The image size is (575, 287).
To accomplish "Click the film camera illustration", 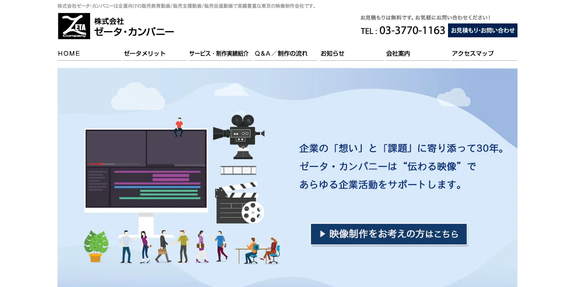I will (x=239, y=136).
